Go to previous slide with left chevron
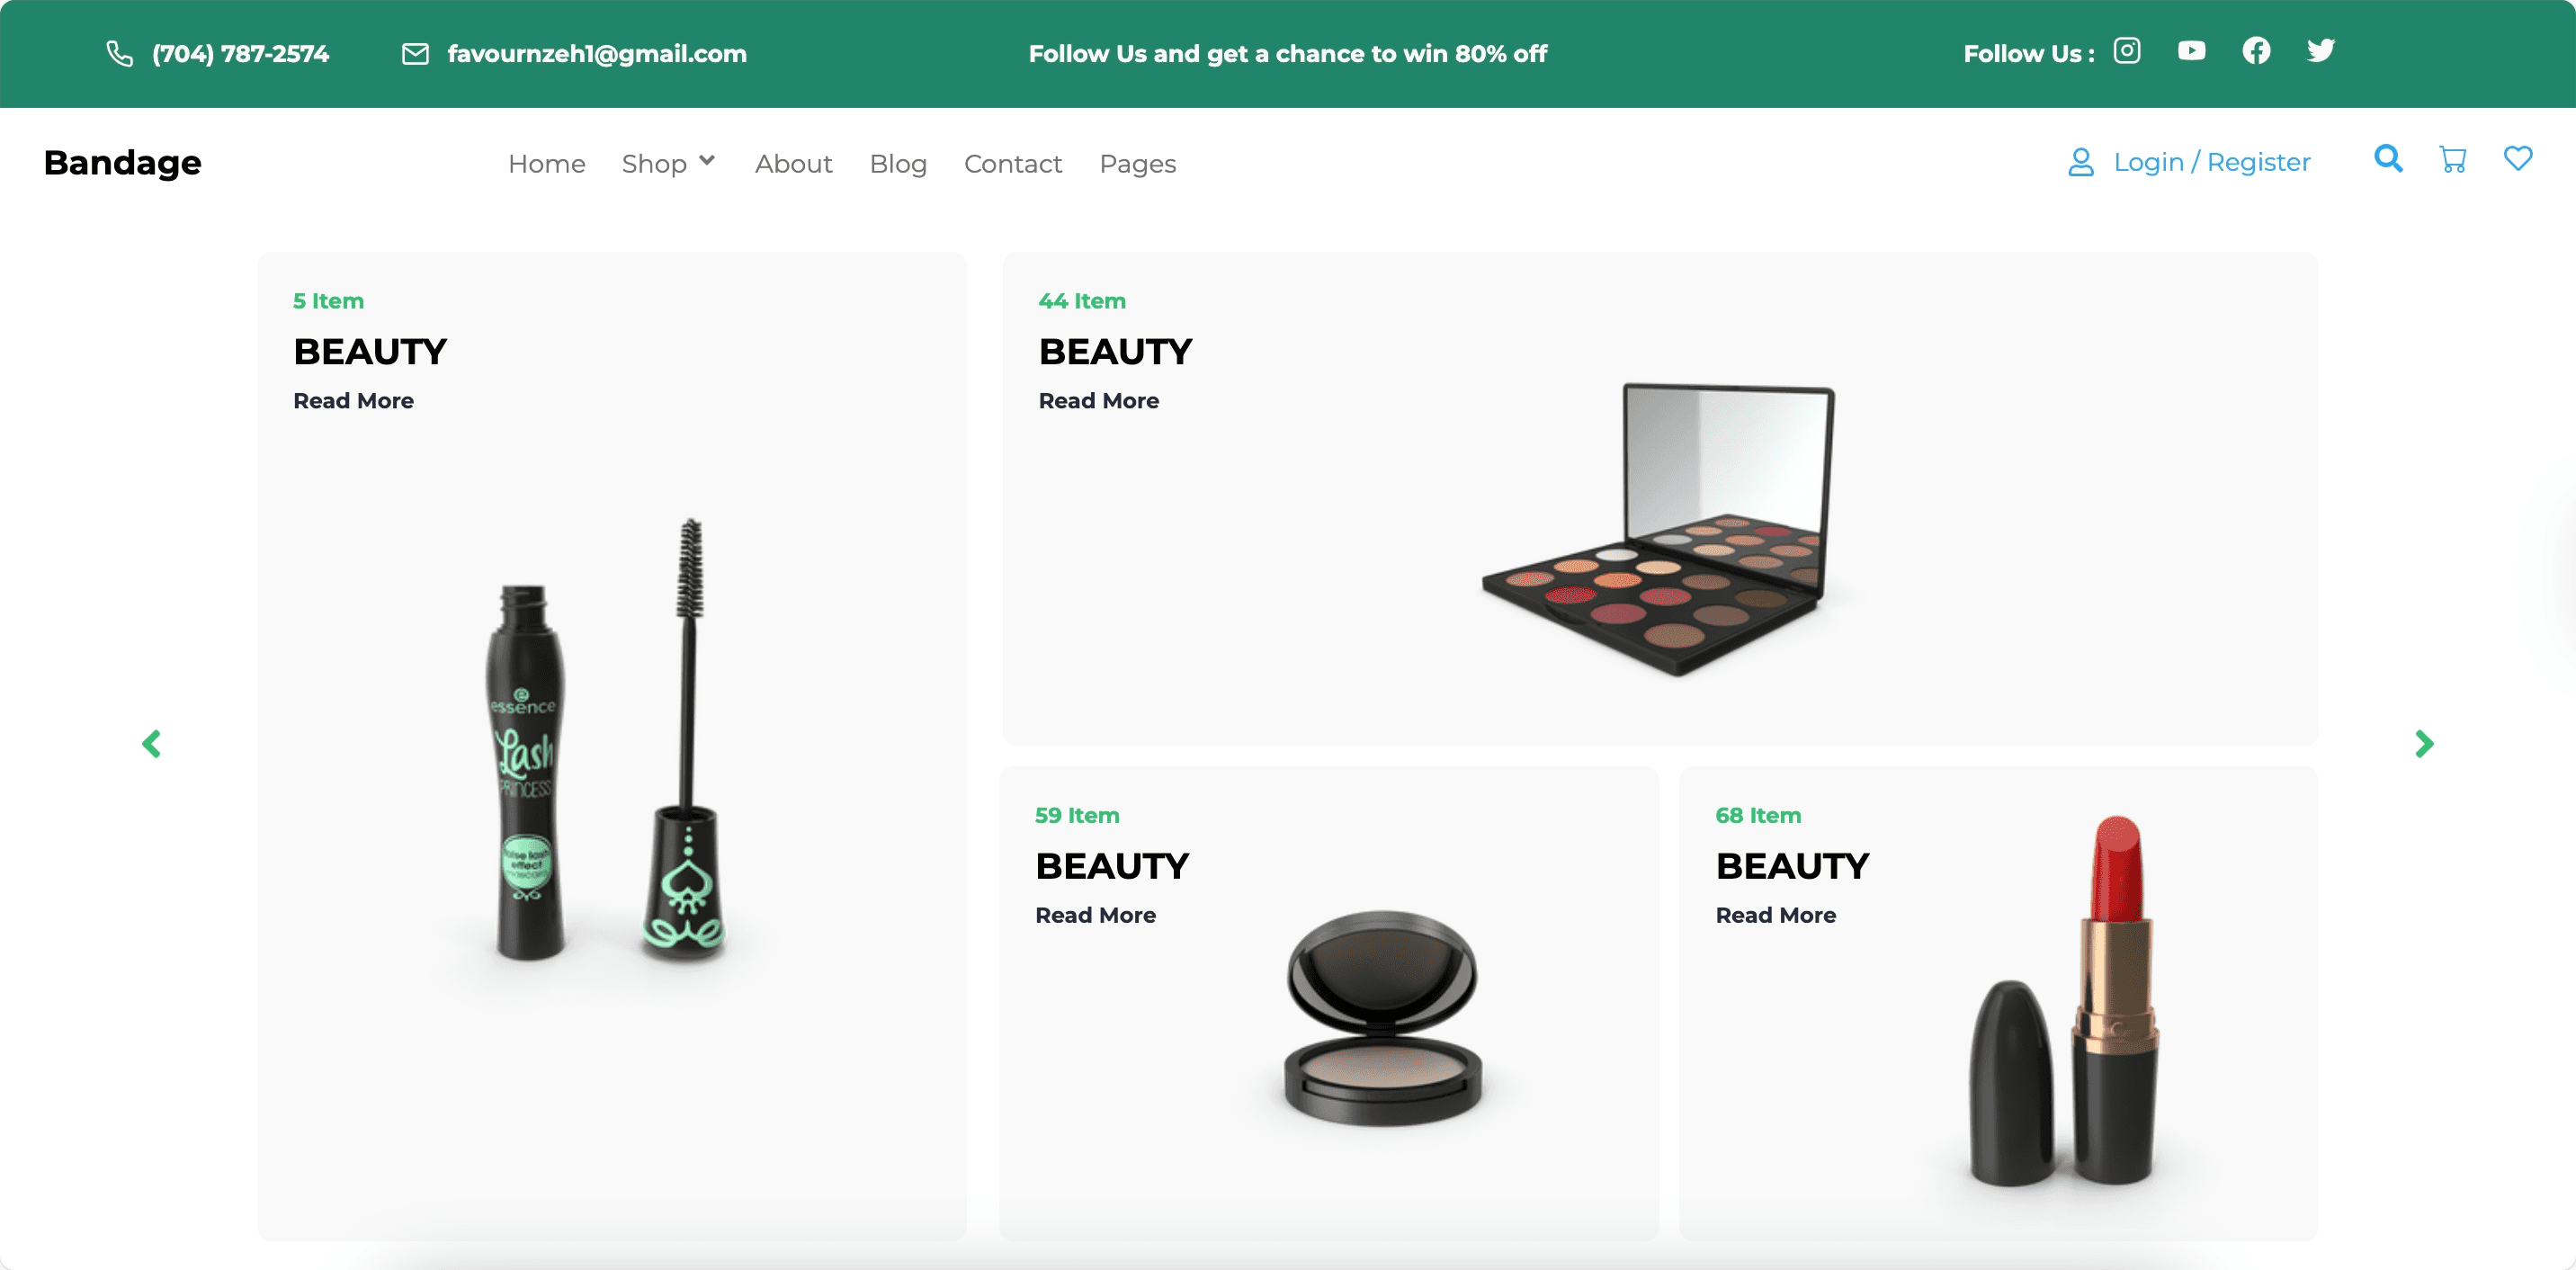This screenshot has width=2576, height=1270. click(x=152, y=744)
